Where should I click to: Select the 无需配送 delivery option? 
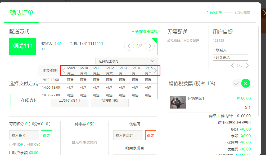(x=177, y=32)
